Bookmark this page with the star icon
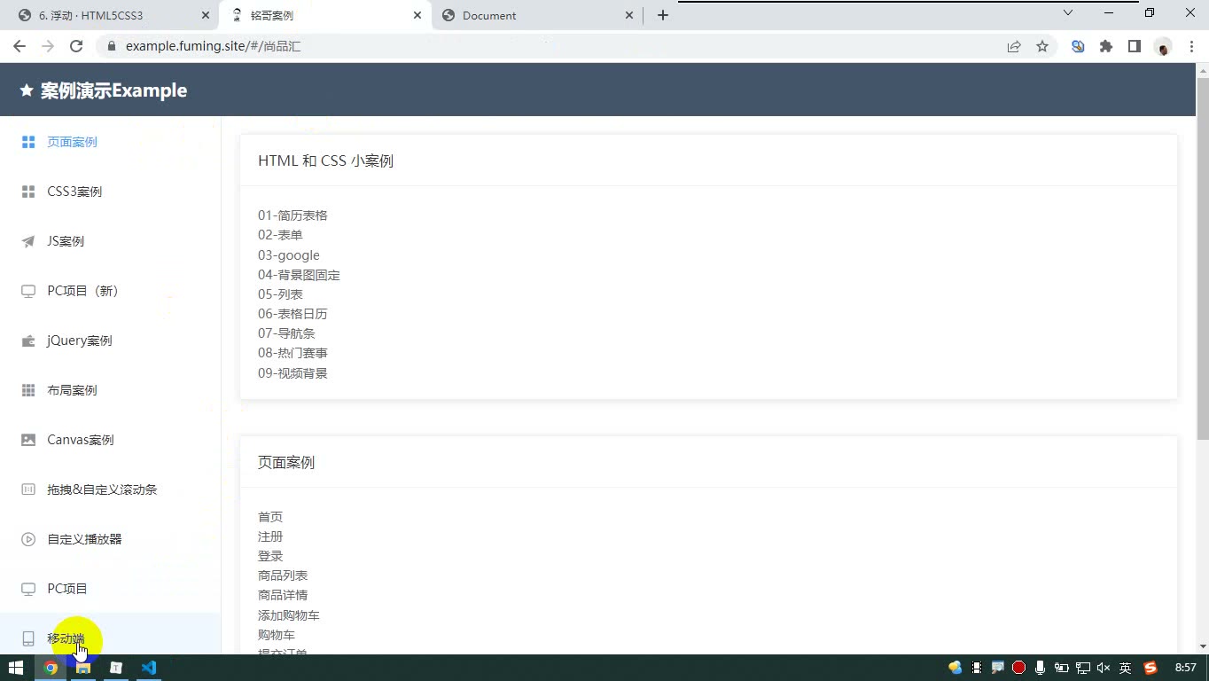Image resolution: width=1209 pixels, height=681 pixels. (x=1042, y=46)
